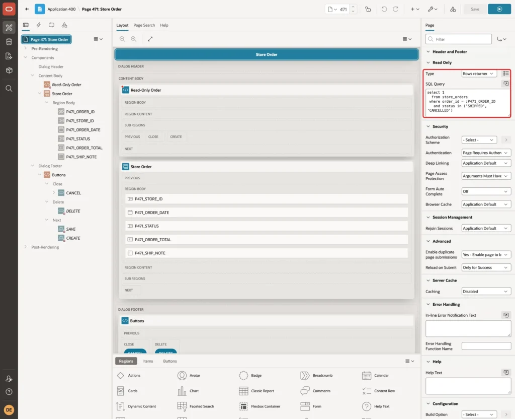This screenshot has height=419, width=515.
Task: Click the property Filter search field
Action: tap(459, 39)
